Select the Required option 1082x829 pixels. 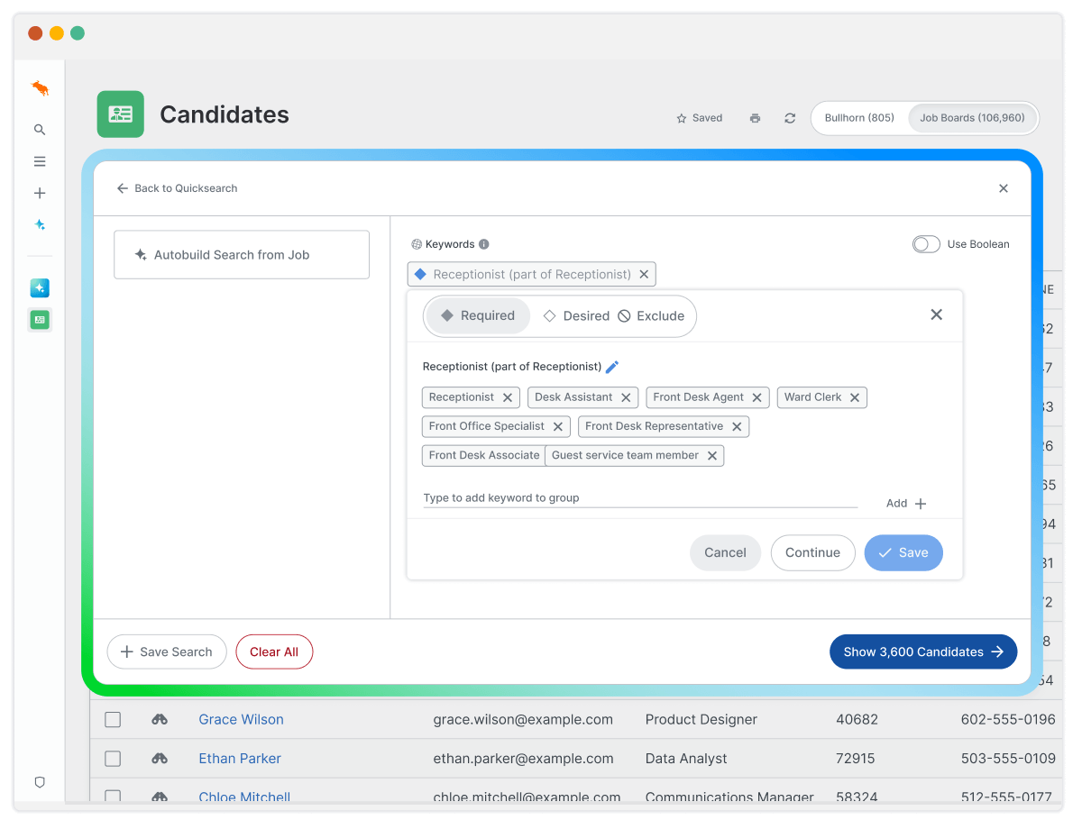pos(478,316)
